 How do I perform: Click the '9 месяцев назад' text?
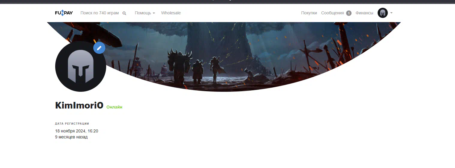(x=71, y=137)
